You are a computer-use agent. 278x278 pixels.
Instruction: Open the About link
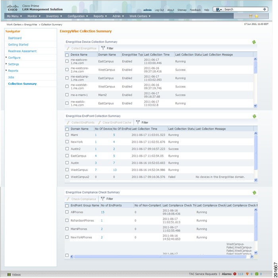[171, 10]
